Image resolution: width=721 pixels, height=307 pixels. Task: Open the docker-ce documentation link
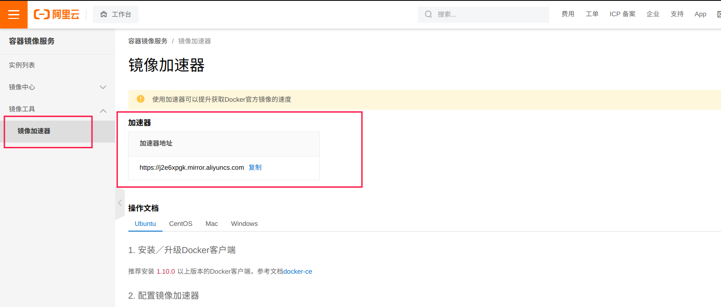(298, 271)
